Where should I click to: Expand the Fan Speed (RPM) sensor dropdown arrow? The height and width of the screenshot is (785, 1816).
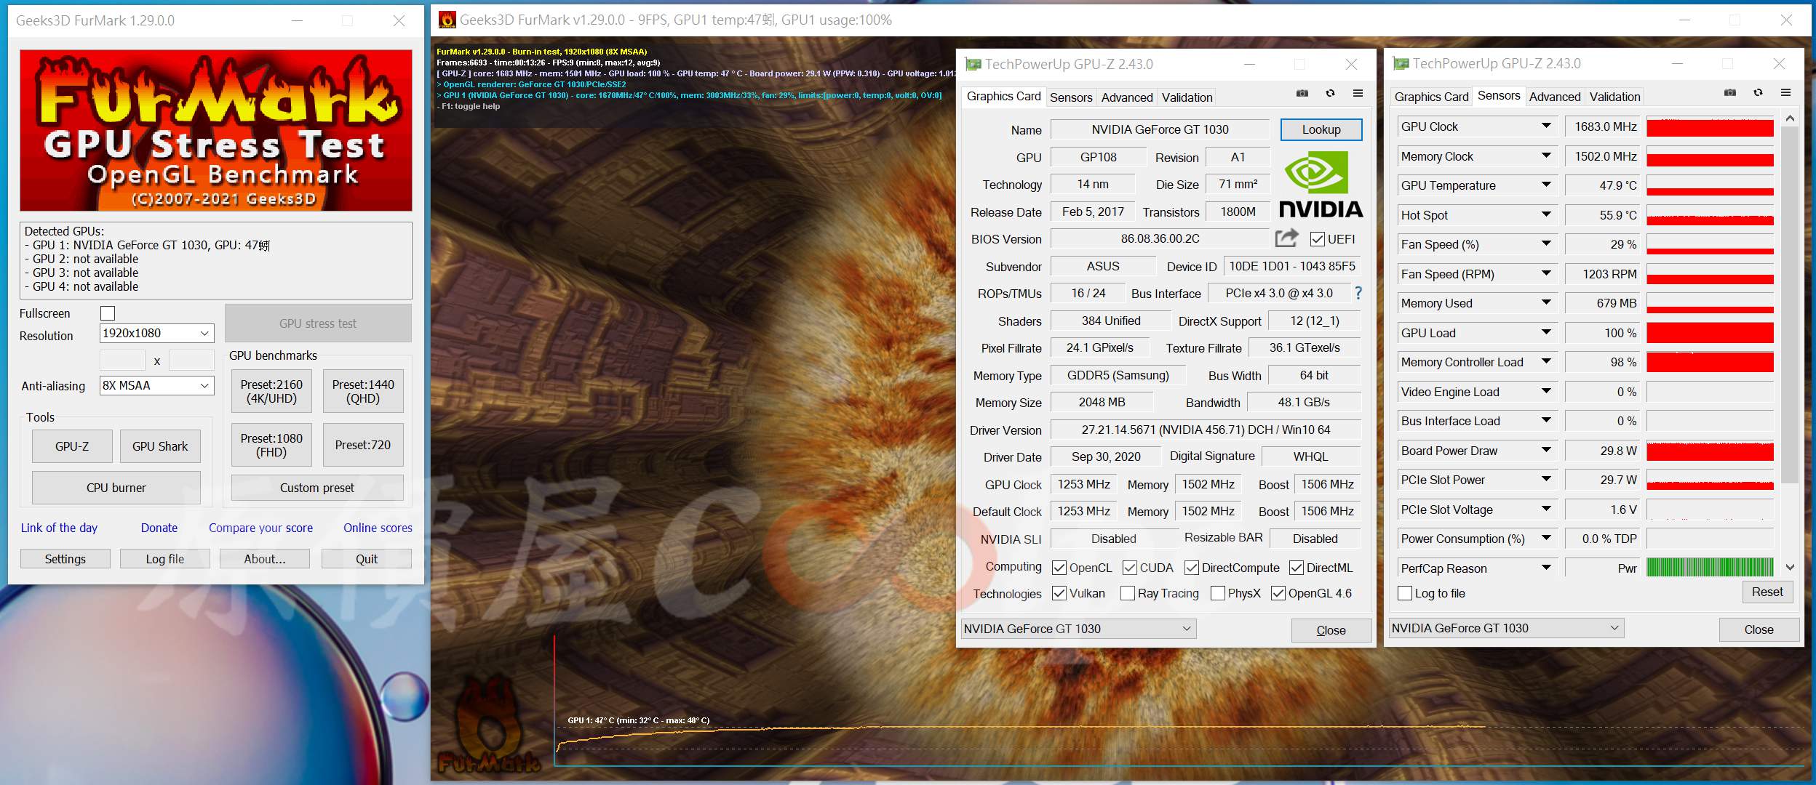(1546, 273)
